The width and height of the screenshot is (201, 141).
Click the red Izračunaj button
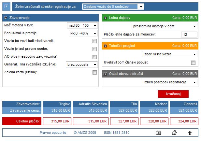(173, 94)
